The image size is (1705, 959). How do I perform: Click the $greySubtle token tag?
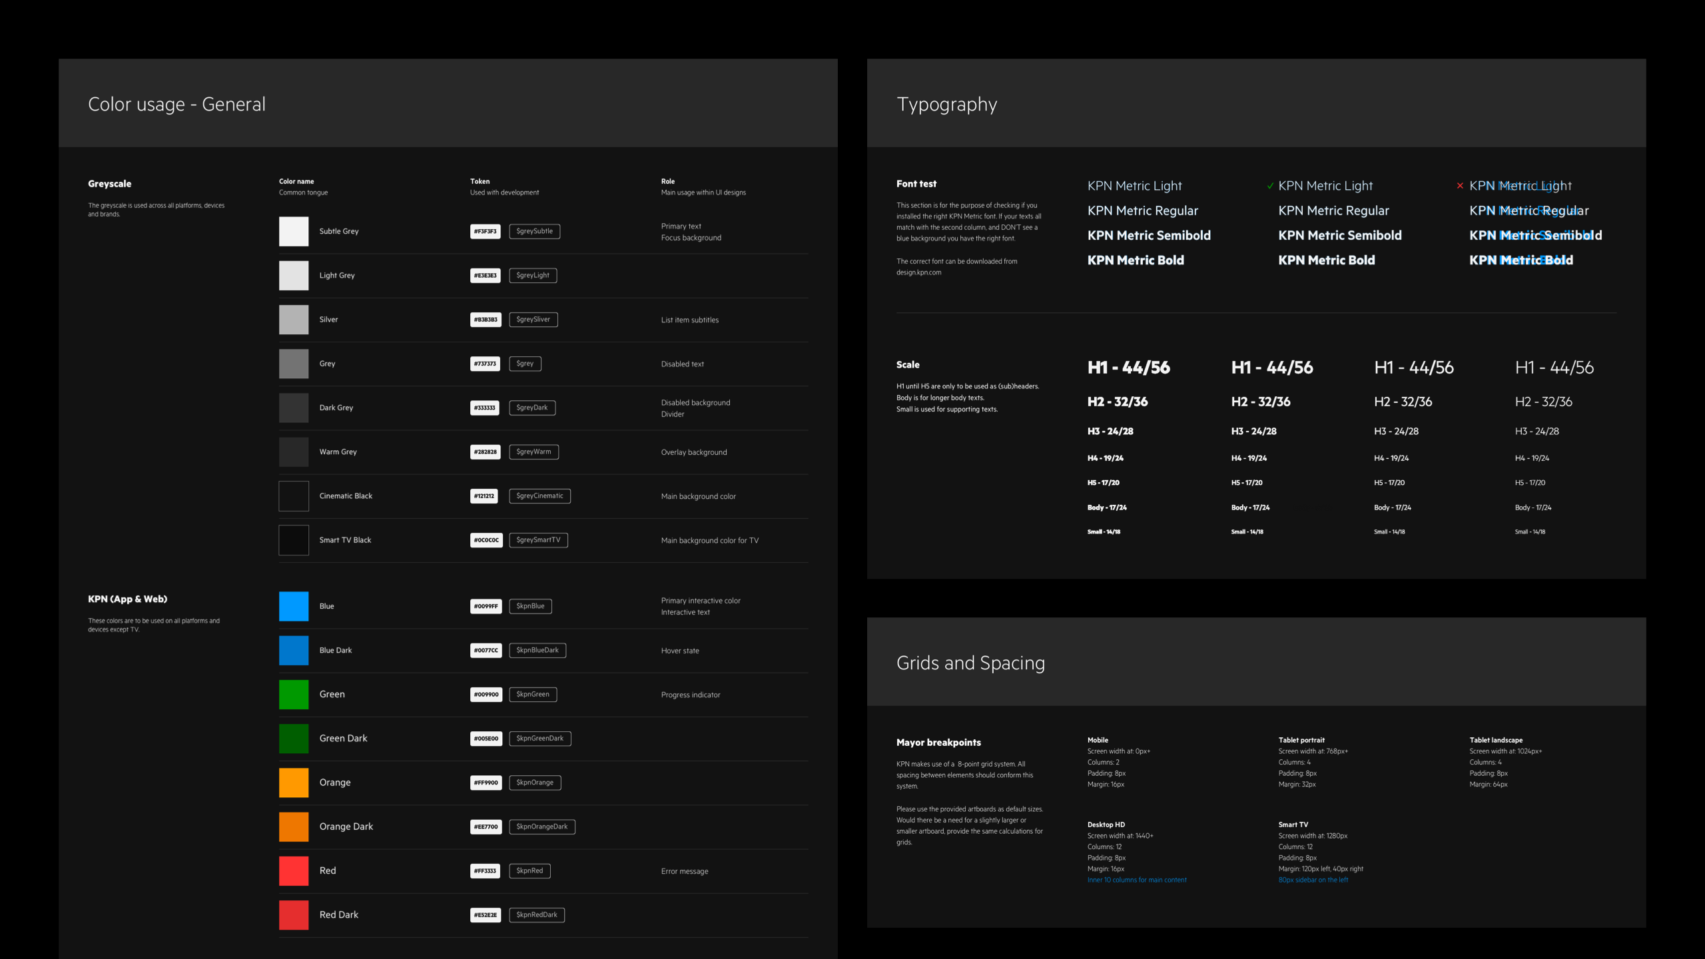(534, 231)
